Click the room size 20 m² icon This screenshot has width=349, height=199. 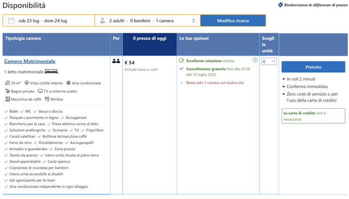[x=8, y=83]
